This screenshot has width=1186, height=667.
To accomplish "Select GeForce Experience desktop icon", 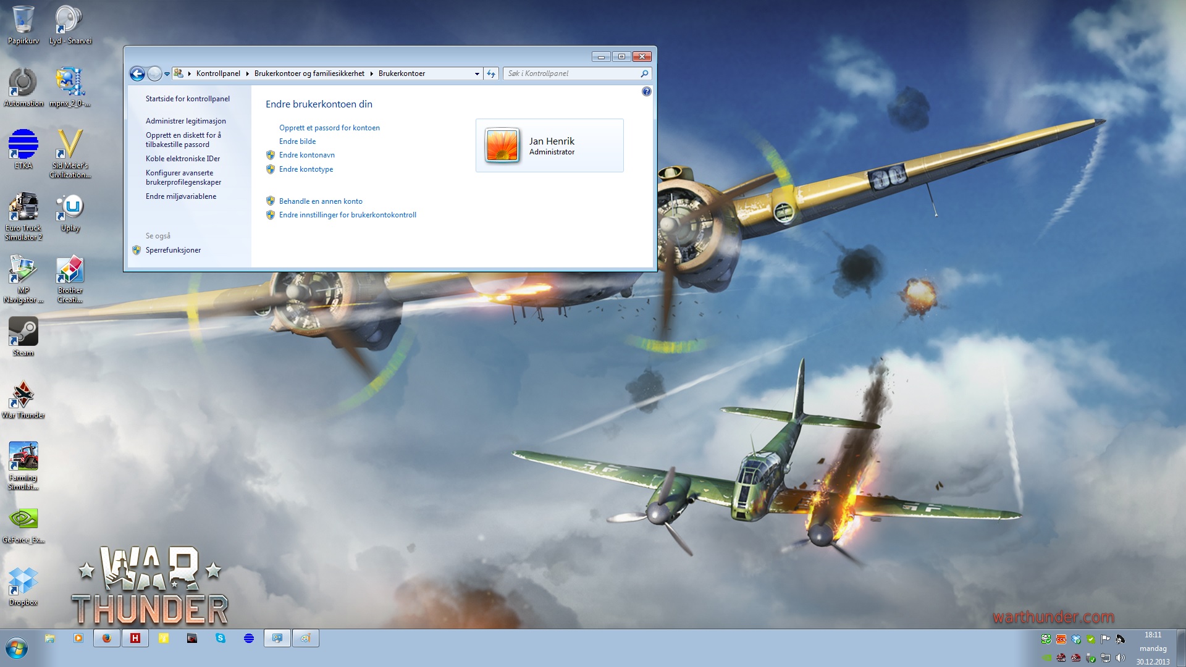I will coord(23,525).
